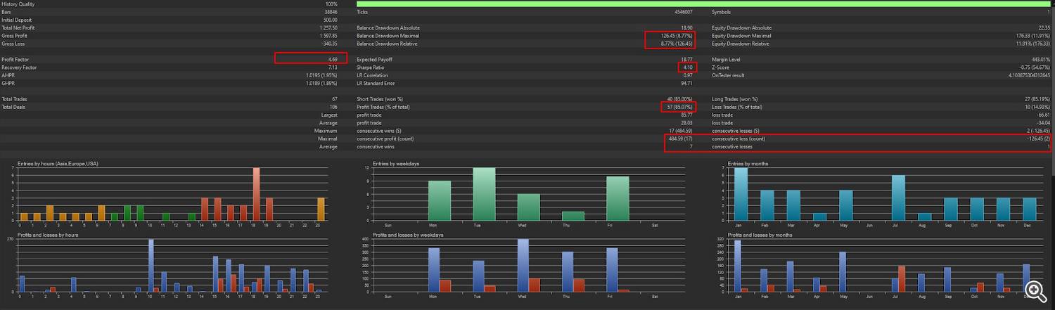Image resolution: width=1055 pixels, height=310 pixels.
Task: Select the Initial Deposit value 500.00
Action: pos(329,20)
